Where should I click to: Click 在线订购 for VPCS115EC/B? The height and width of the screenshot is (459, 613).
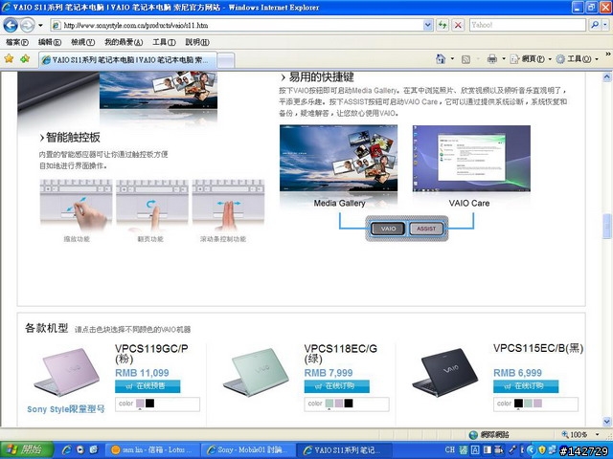click(526, 386)
